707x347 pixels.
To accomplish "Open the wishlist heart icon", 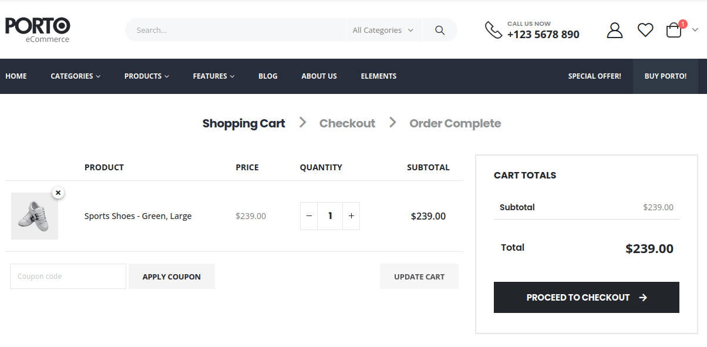I will click(x=645, y=30).
